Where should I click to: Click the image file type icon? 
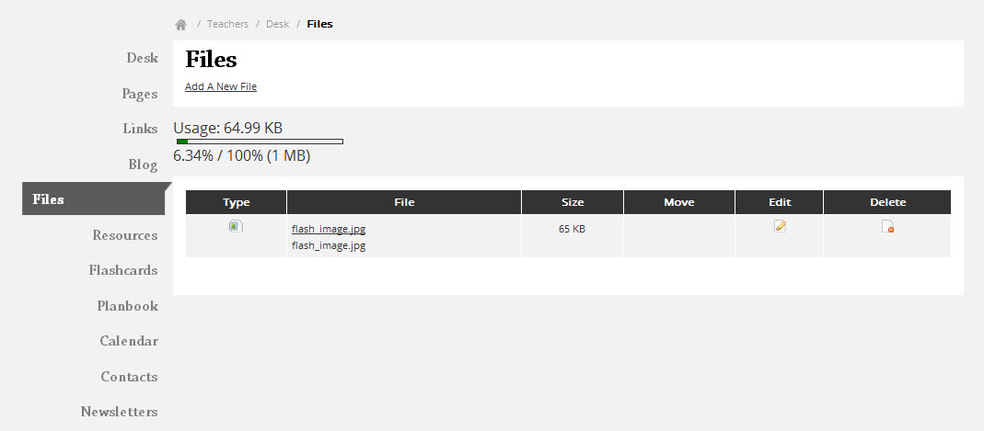coord(236,226)
